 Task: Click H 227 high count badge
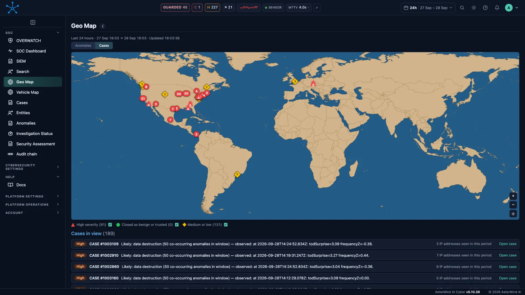click(212, 8)
